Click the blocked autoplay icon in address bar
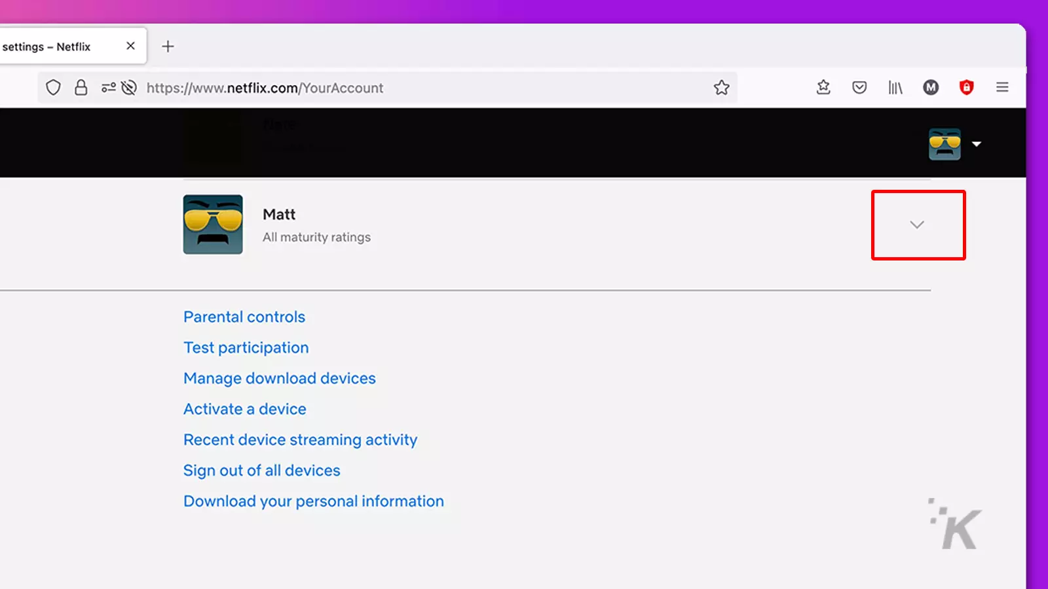The height and width of the screenshot is (589, 1048). (x=129, y=87)
